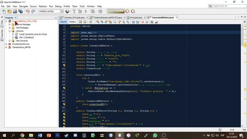Click the New Project toolbar icon
This screenshot has height=139, width=247.
[9, 11]
